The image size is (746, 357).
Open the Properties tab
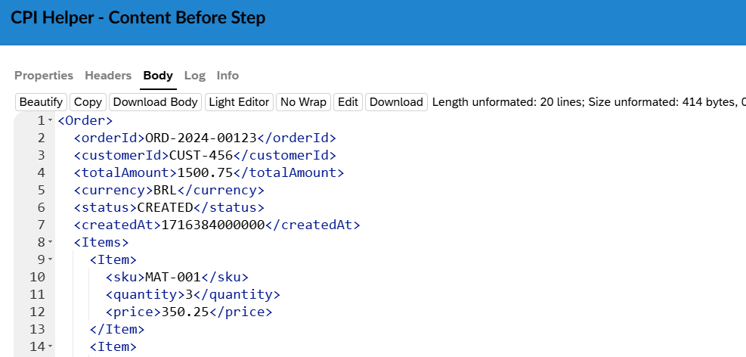point(44,76)
